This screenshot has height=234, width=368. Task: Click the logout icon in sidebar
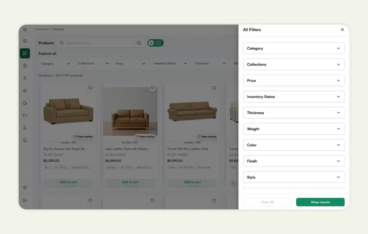25,200
